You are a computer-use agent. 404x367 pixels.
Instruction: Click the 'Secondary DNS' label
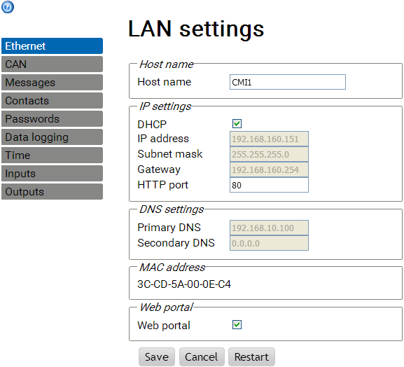(176, 243)
